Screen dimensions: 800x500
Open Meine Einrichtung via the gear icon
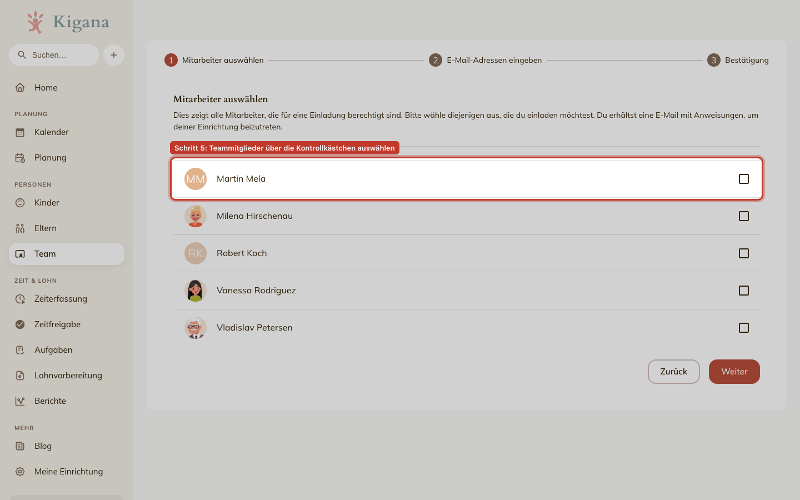click(20, 472)
